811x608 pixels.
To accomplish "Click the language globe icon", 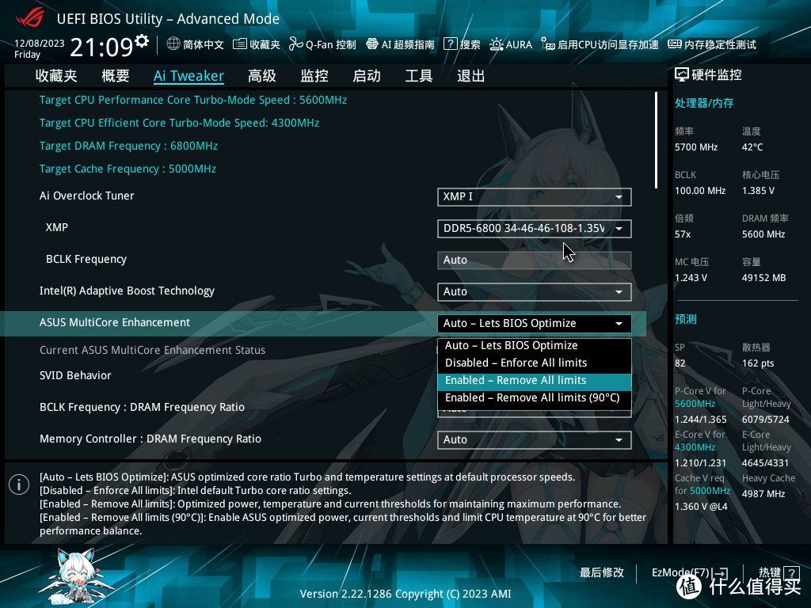I will [x=173, y=44].
